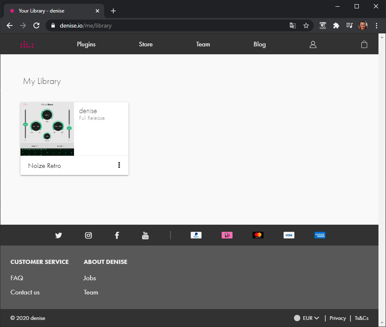This screenshot has height=327, width=386.
Task: Click the My Library heading
Action: 42,81
